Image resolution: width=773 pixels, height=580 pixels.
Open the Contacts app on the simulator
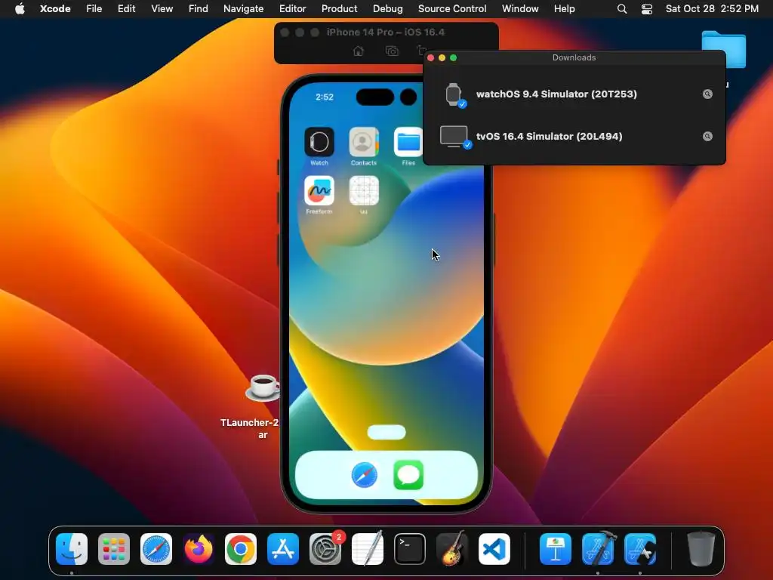click(364, 142)
